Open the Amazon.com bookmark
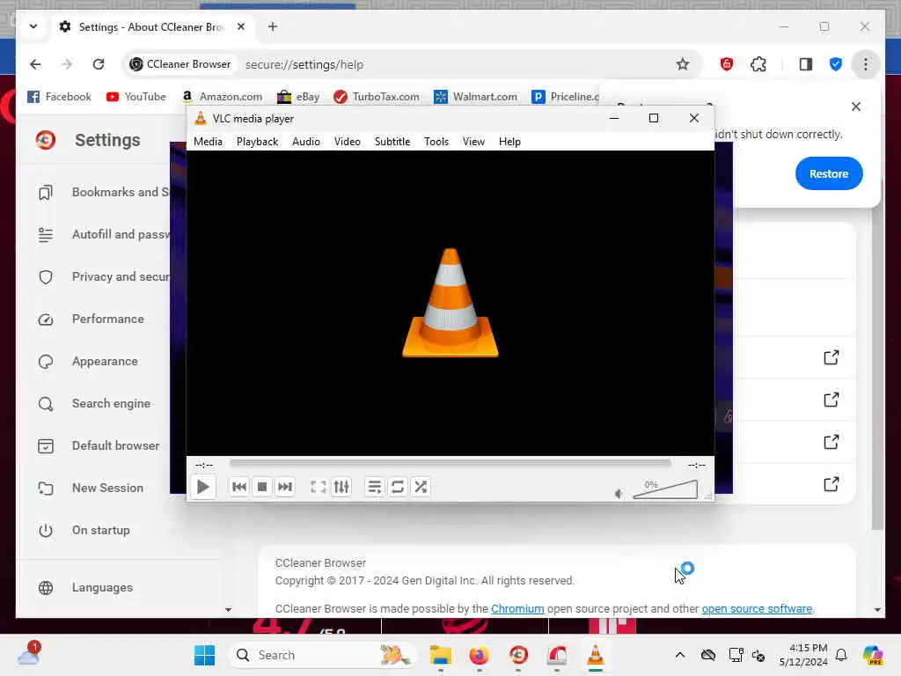The width and height of the screenshot is (901, 676). 222,97
